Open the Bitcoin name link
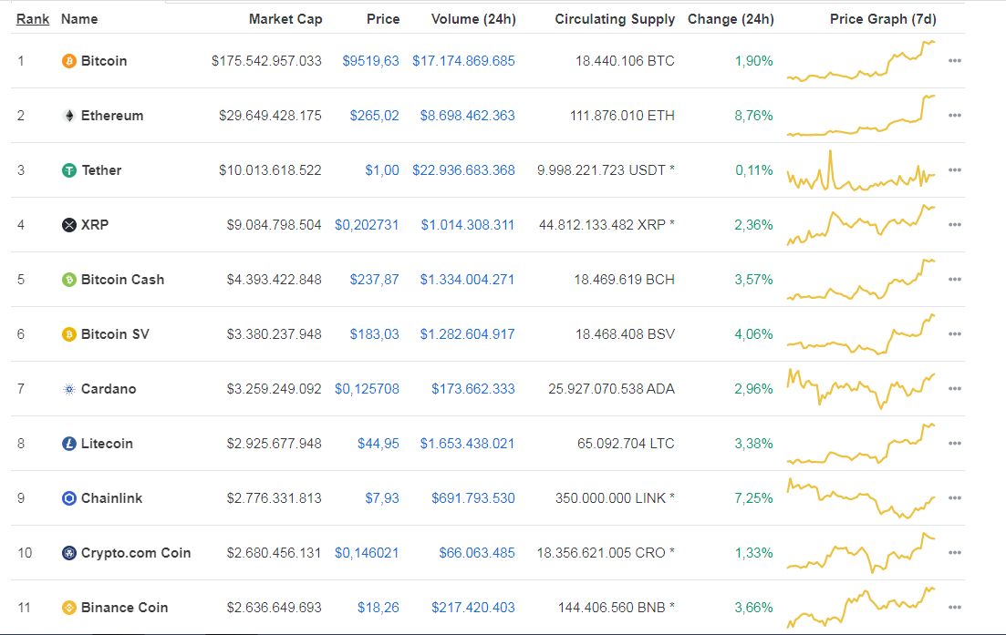 [104, 61]
